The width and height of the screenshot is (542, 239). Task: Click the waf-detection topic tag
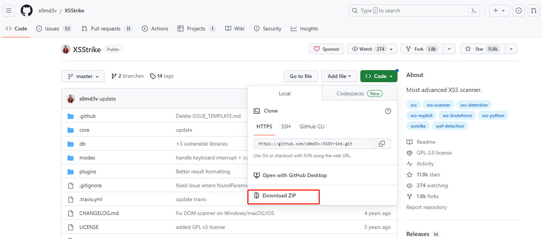(x=450, y=126)
